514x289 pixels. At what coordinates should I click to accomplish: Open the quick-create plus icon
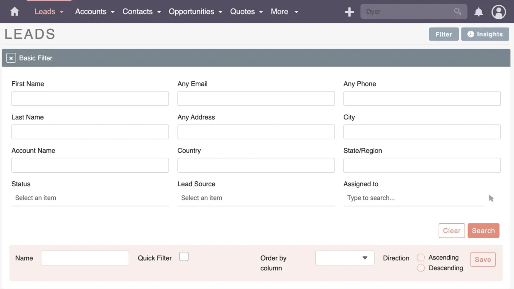[349, 11]
